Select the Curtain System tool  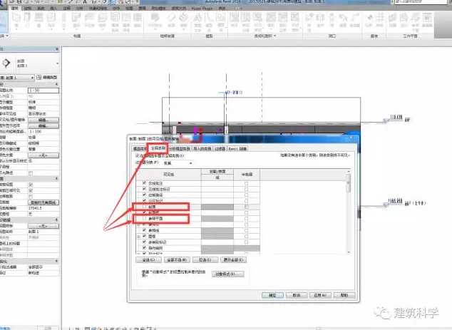(115, 22)
